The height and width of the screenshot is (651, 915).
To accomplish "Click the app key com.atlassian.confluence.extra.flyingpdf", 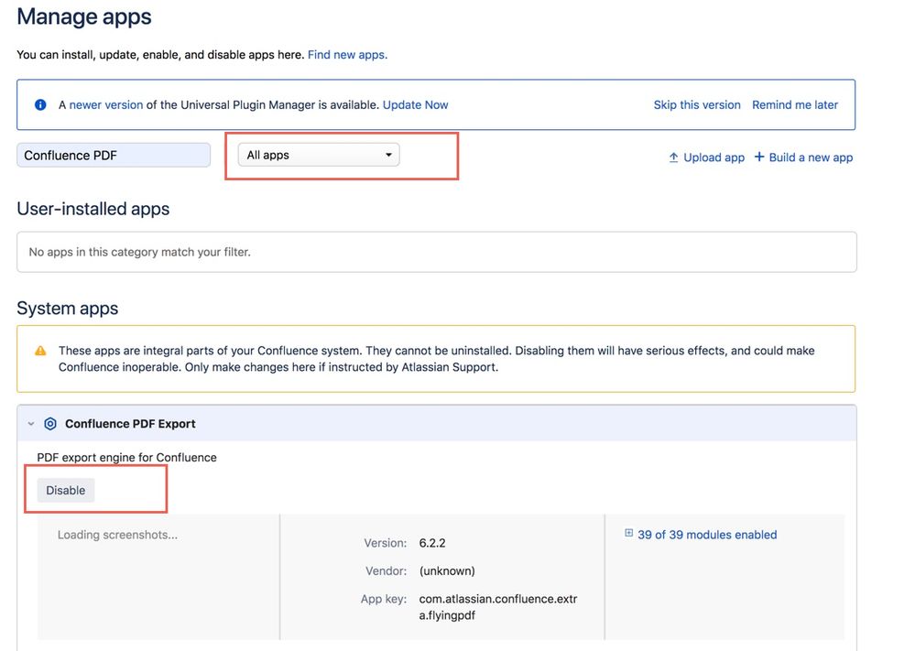I will (498, 607).
